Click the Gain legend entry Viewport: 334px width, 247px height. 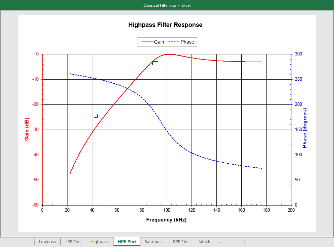(159, 42)
